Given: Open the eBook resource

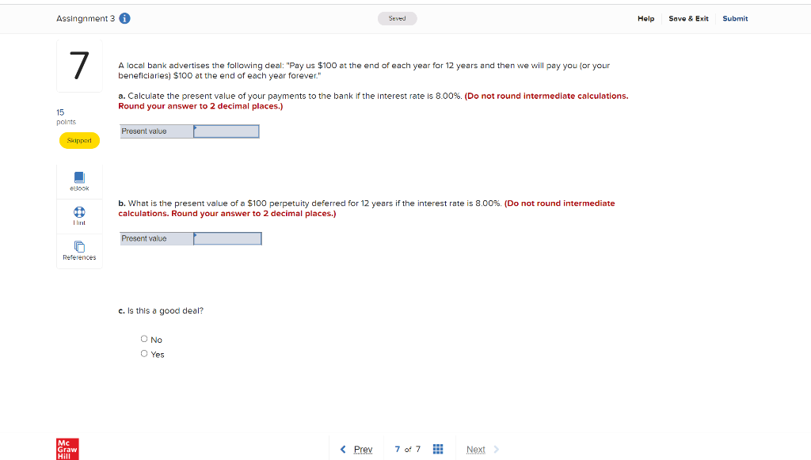Looking at the screenshot, I should (78, 181).
